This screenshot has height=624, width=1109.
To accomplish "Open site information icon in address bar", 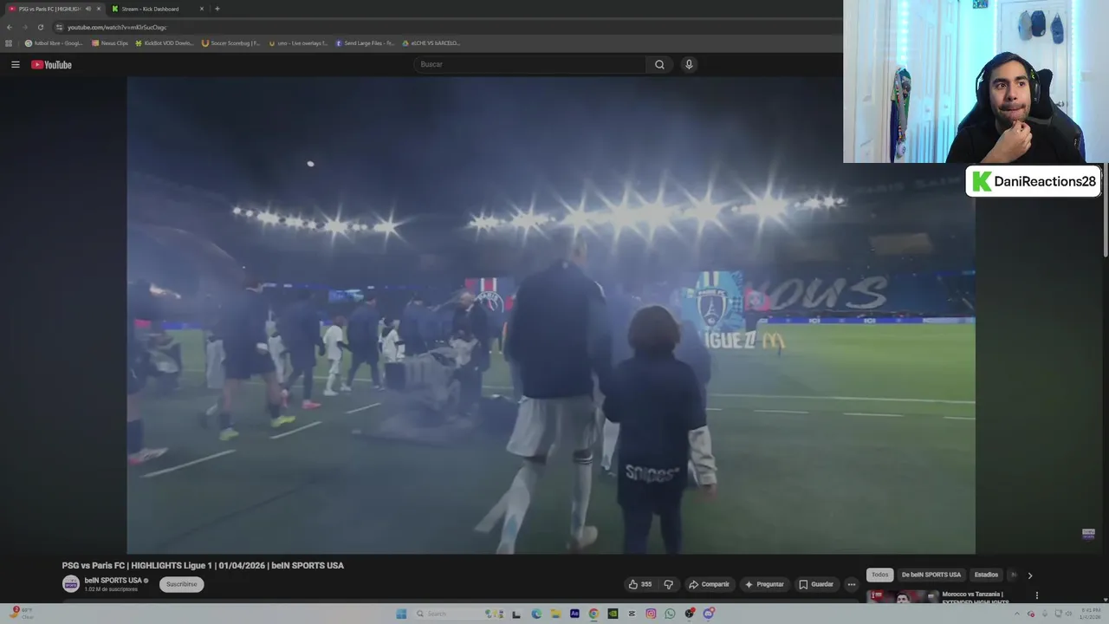I will coord(59,27).
